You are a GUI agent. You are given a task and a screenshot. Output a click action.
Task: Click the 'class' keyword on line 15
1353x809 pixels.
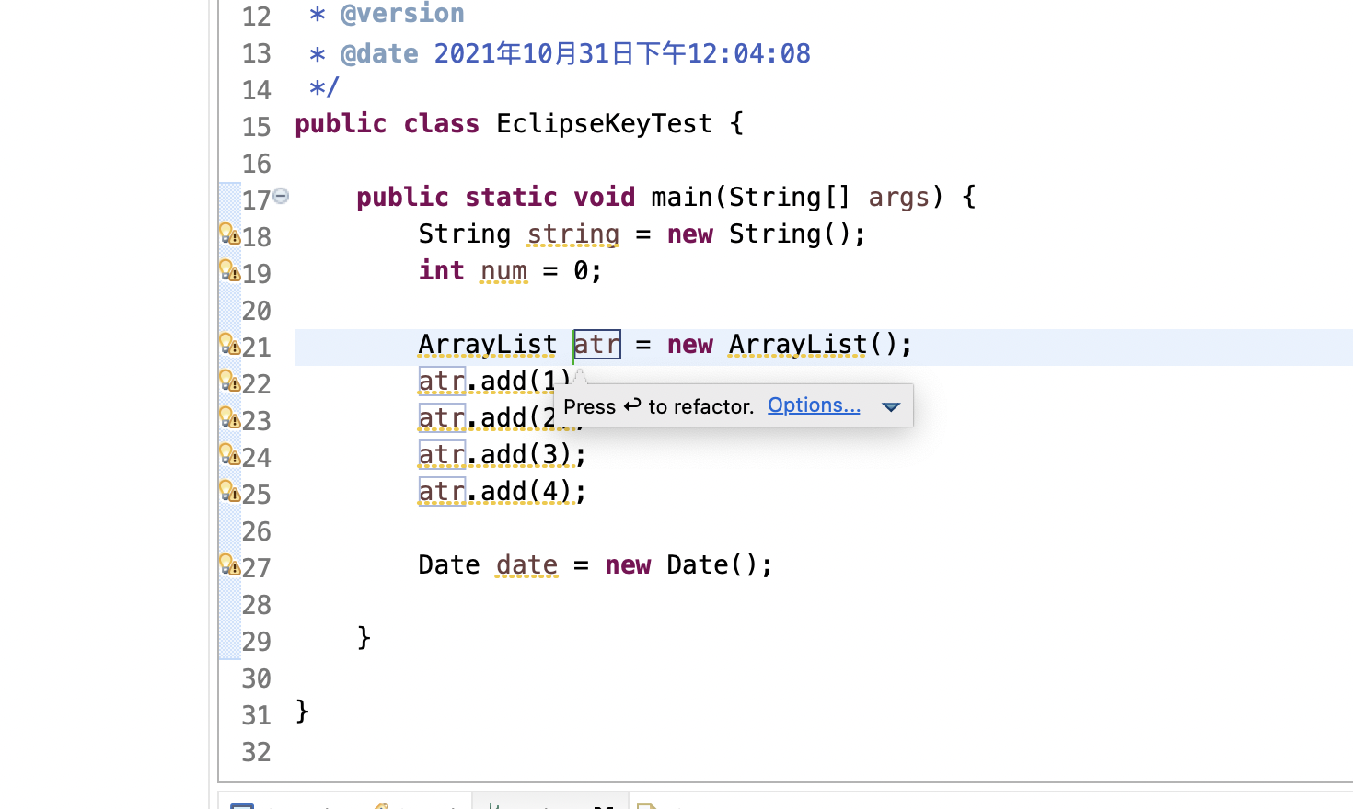442,124
